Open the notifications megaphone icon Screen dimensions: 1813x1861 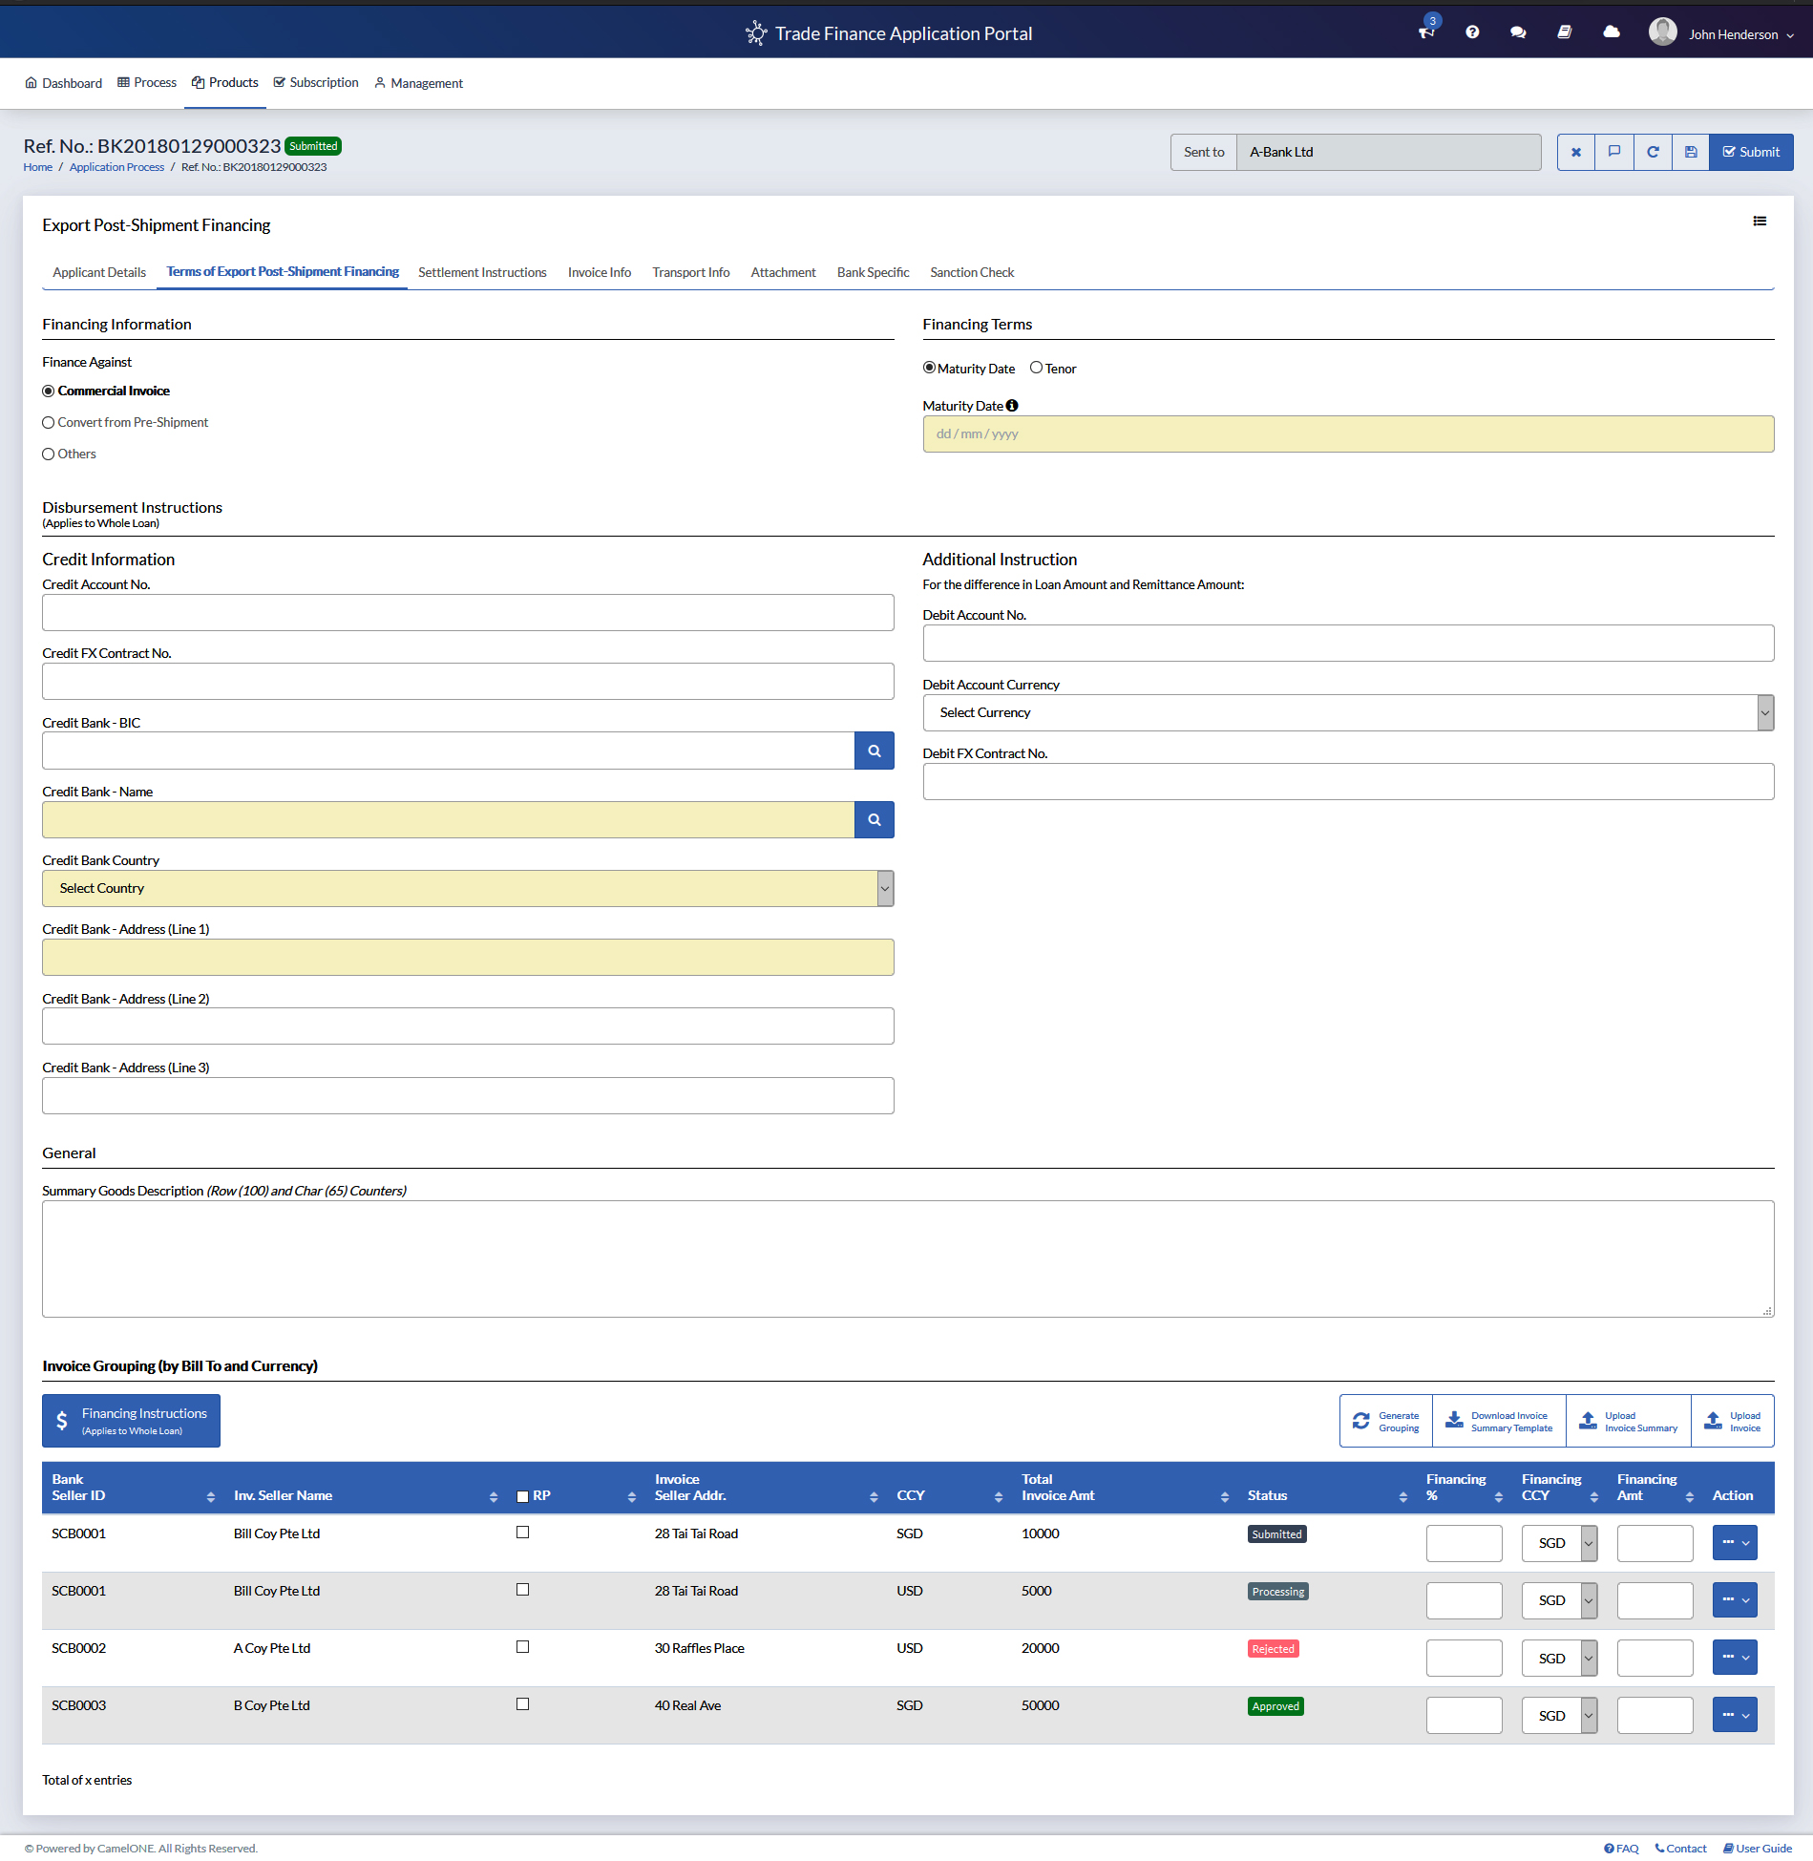[x=1426, y=33]
